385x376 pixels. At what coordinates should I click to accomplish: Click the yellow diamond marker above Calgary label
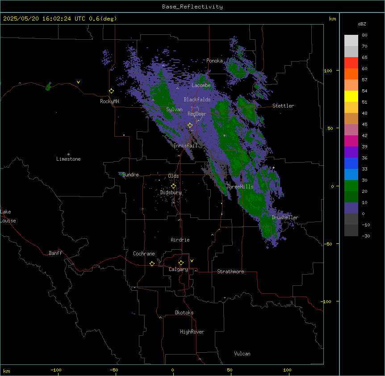[x=181, y=263]
